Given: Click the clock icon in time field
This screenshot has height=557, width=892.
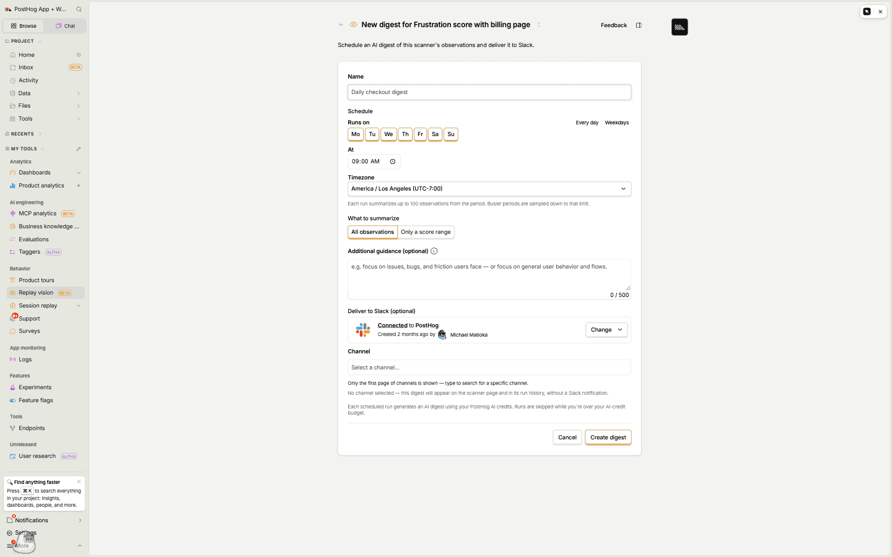Looking at the screenshot, I should (x=393, y=162).
